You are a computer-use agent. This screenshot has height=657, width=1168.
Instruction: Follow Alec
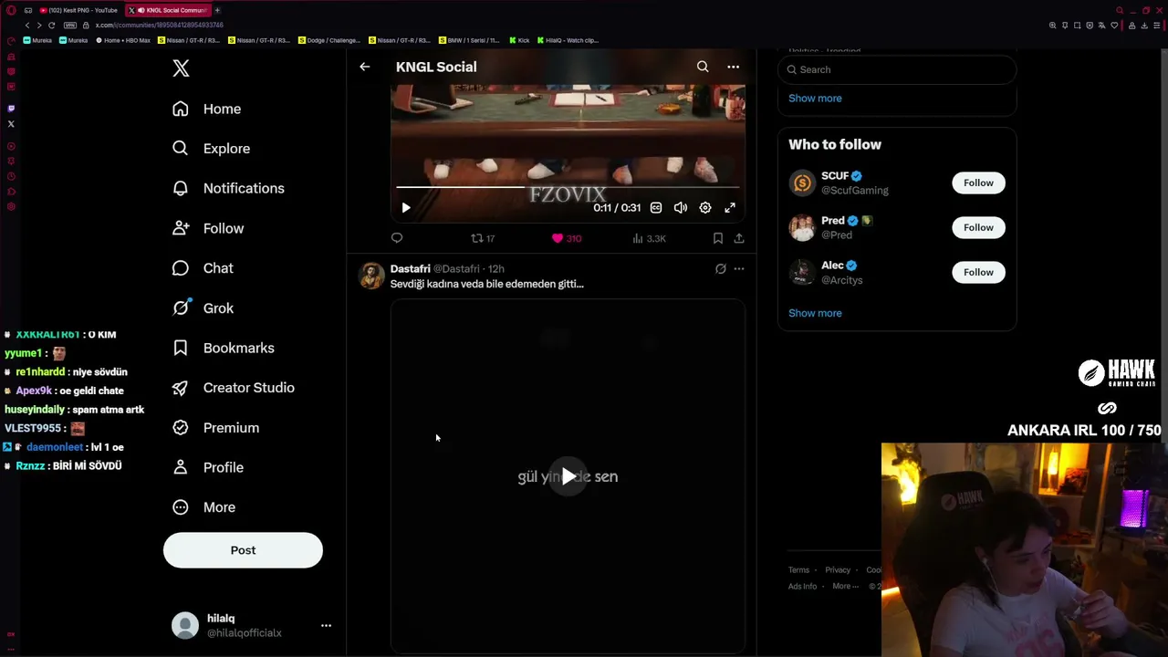pos(978,272)
